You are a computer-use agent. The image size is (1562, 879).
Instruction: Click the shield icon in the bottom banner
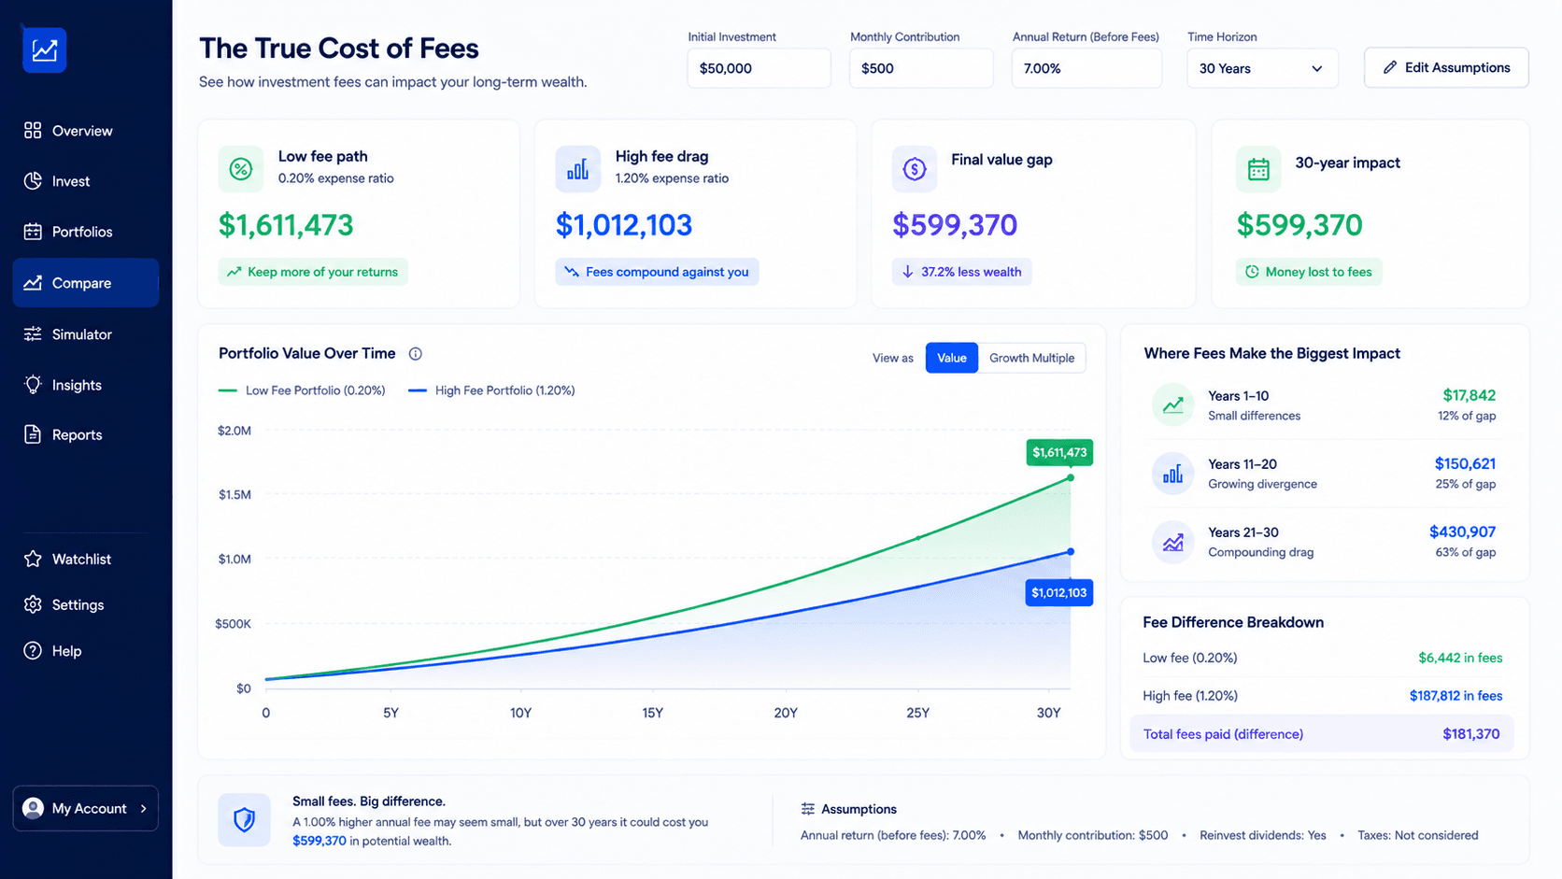pyautogui.click(x=244, y=819)
